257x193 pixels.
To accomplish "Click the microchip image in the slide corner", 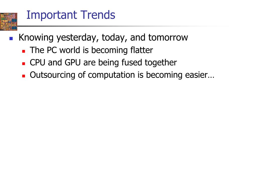I will pos(9,22).
